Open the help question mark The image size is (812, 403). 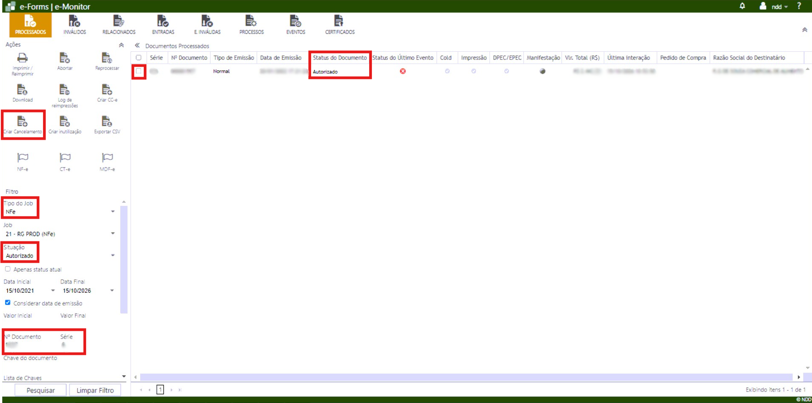(x=799, y=6)
